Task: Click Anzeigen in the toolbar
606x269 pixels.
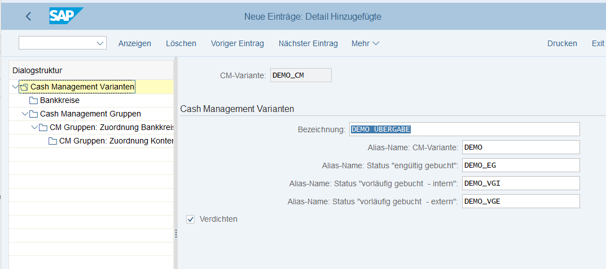Action: pos(134,43)
